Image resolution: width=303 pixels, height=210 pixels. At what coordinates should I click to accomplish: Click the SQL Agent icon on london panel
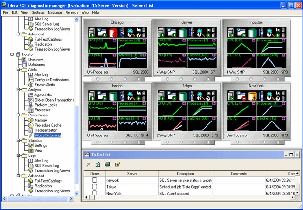102,96
